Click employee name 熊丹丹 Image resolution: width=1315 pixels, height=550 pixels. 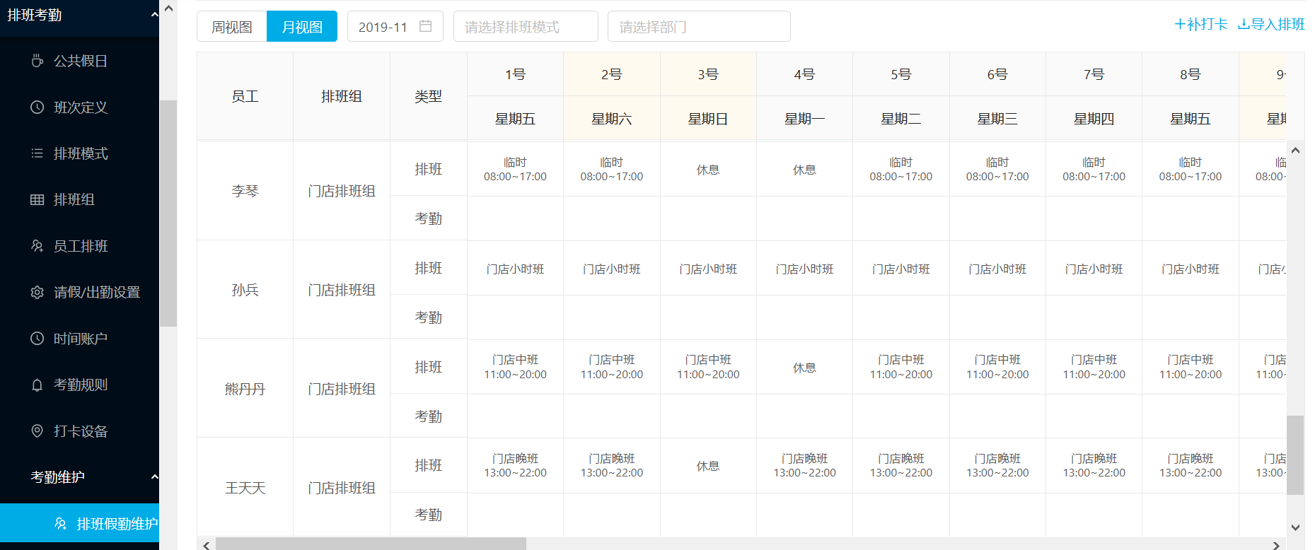pyautogui.click(x=245, y=389)
